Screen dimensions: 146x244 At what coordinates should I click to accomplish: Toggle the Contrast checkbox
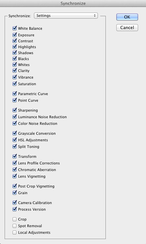pyautogui.click(x=15, y=41)
